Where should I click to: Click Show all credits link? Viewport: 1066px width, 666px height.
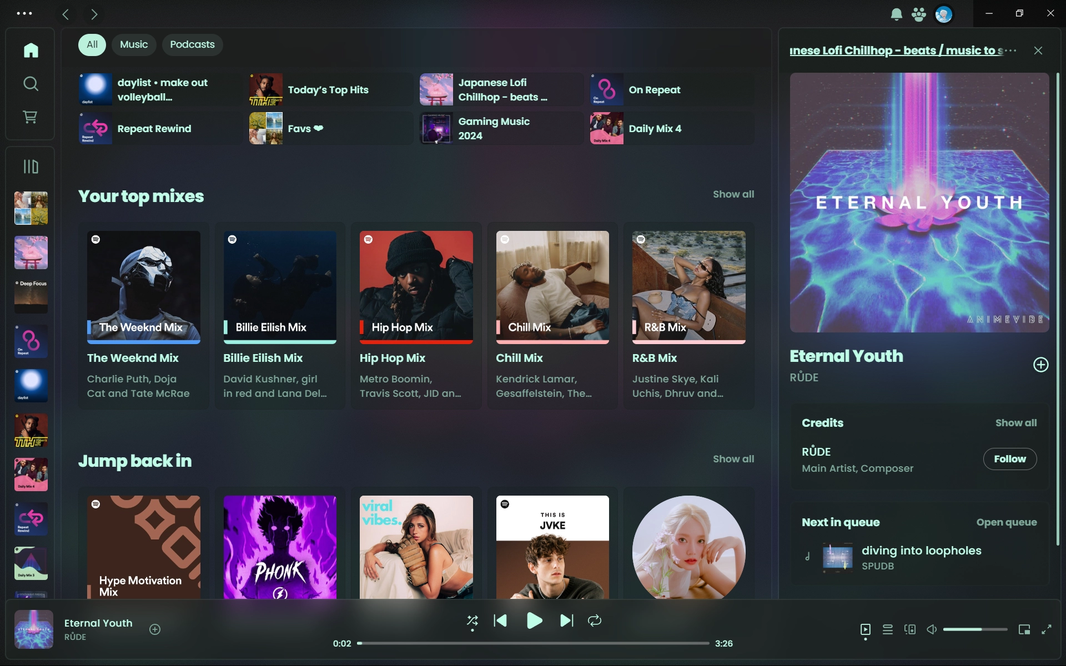pos(1015,423)
